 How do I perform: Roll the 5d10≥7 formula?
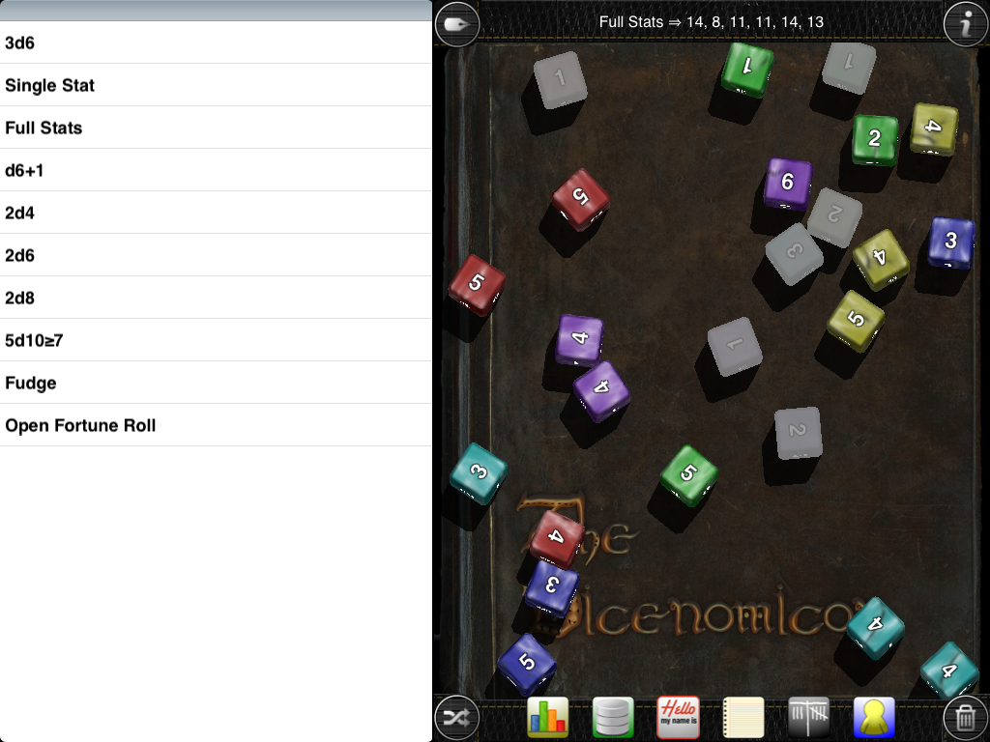(216, 340)
